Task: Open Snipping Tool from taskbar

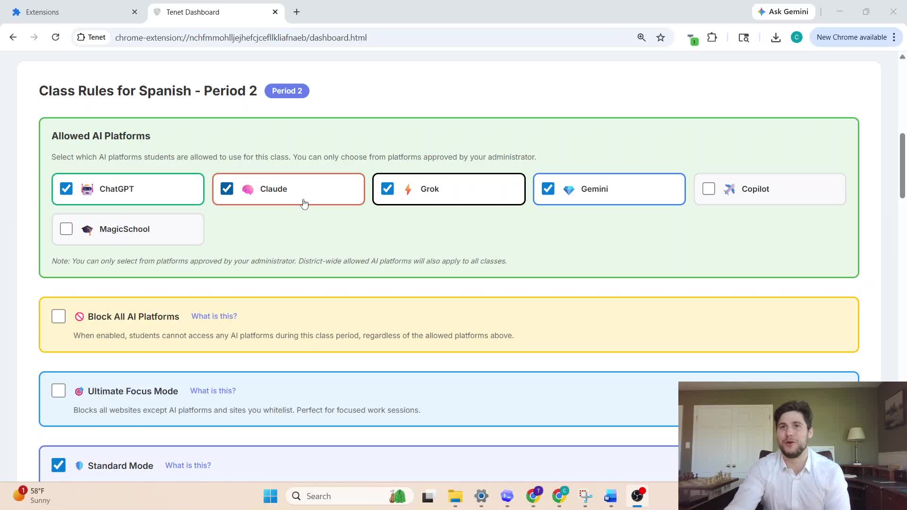Action: [585, 496]
